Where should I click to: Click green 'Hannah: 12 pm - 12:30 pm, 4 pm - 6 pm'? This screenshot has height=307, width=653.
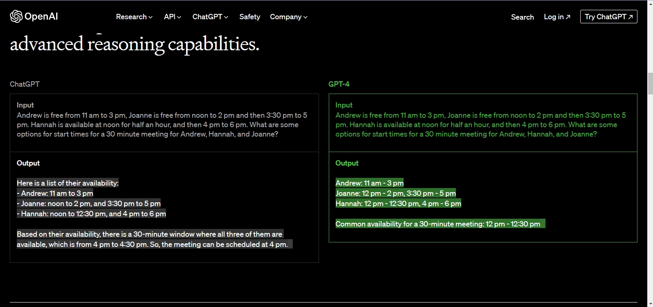(398, 204)
